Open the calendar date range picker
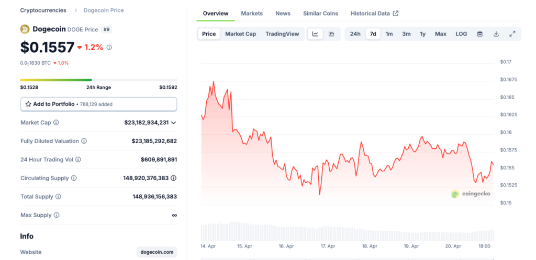Screen dimensions: 536x260 [x=479, y=34]
